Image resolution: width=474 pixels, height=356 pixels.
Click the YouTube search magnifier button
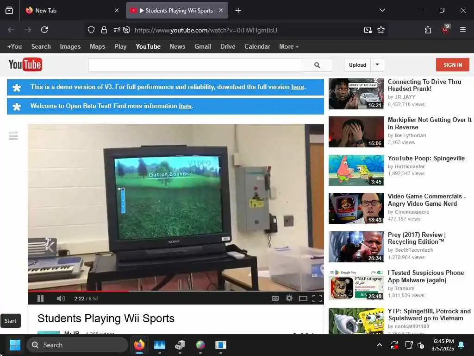pos(317,65)
